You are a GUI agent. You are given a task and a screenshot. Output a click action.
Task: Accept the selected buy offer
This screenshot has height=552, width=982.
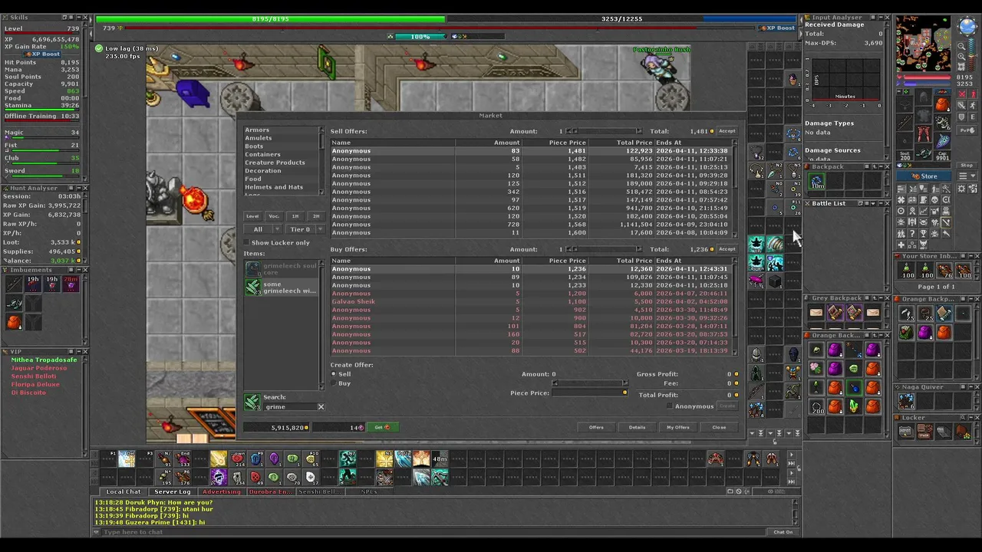[x=727, y=249]
